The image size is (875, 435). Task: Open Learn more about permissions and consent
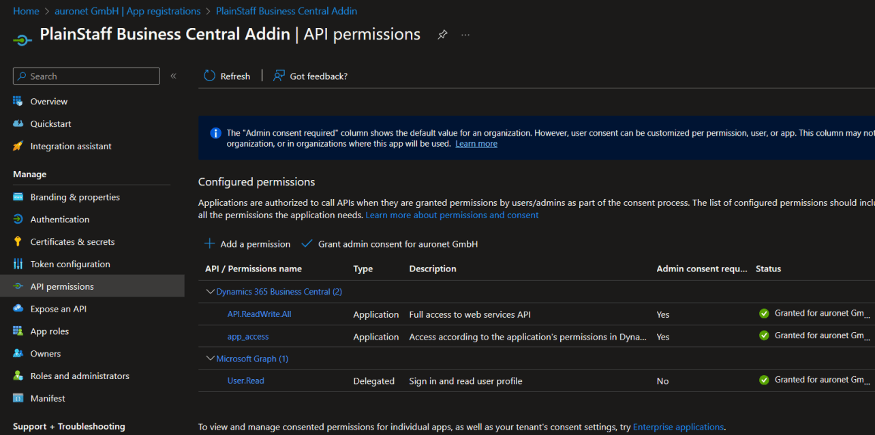452,215
